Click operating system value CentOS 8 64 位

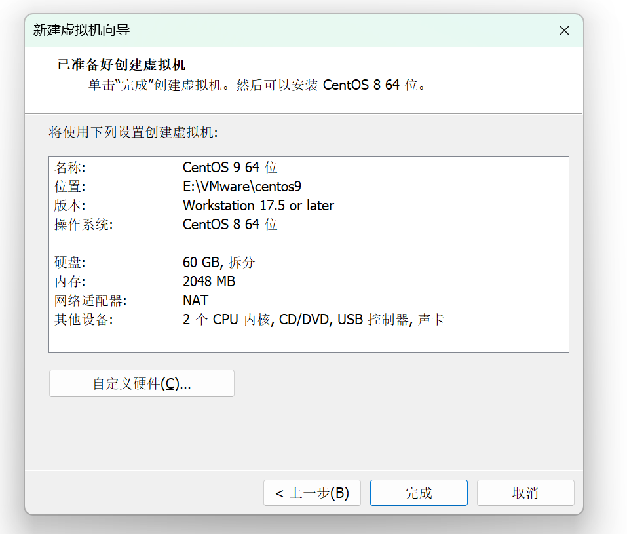pyautogui.click(x=230, y=224)
